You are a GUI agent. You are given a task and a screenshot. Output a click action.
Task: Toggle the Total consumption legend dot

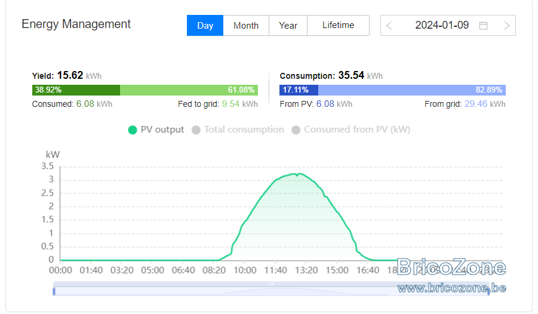click(x=196, y=130)
